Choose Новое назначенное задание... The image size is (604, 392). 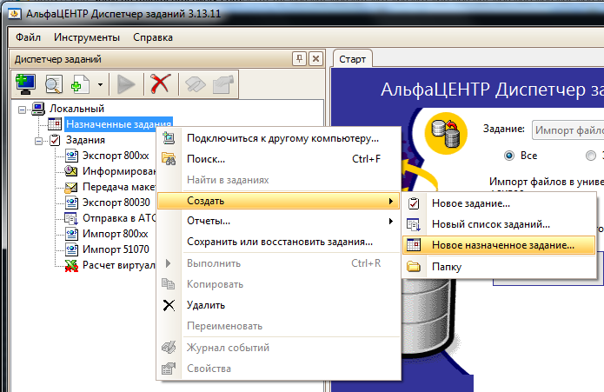[x=499, y=245]
